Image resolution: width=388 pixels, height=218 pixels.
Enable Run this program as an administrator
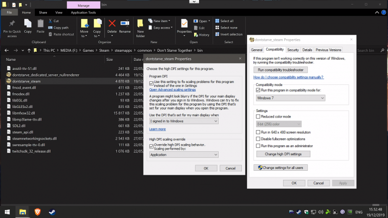(258, 146)
